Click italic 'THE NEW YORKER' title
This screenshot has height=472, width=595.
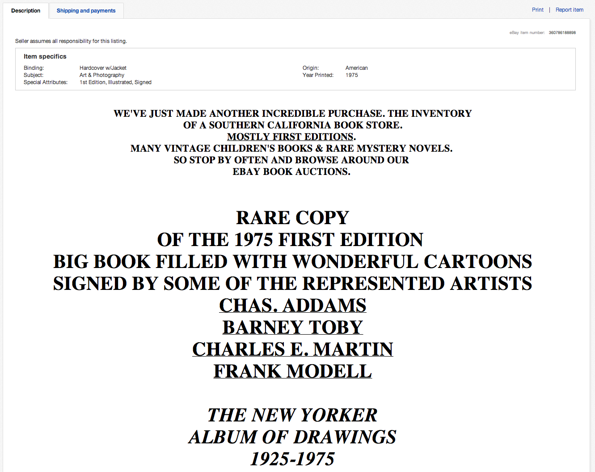pyautogui.click(x=292, y=415)
